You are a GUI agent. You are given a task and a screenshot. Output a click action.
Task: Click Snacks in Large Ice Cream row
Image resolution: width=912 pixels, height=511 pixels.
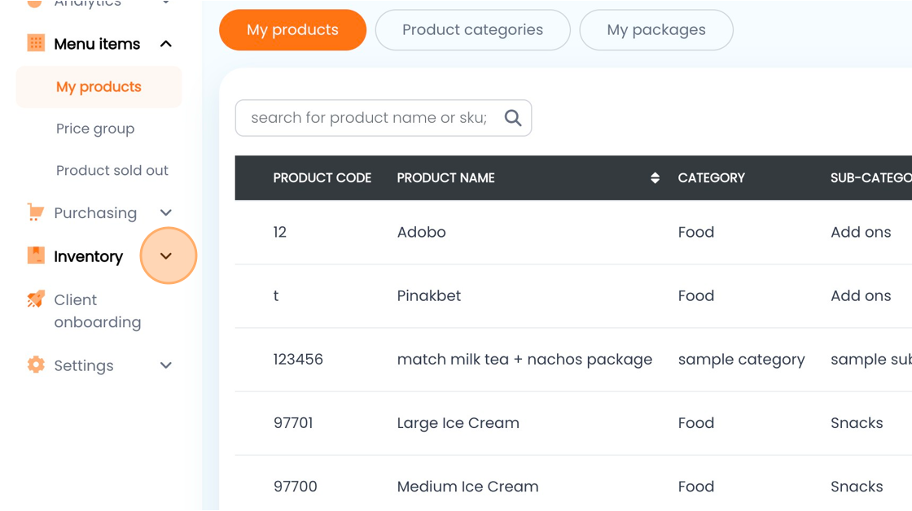[x=857, y=422]
